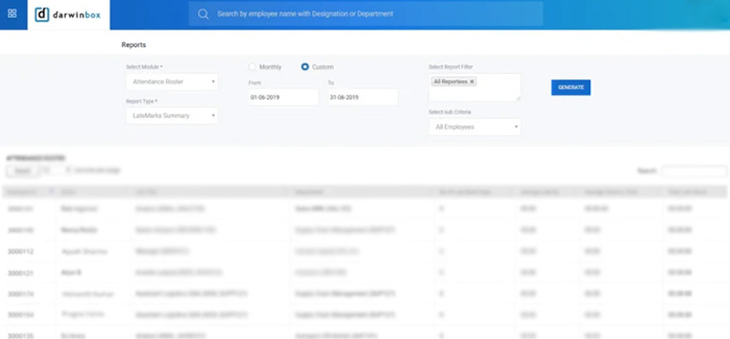
Task: Click the Reports page heading
Action: (x=134, y=45)
